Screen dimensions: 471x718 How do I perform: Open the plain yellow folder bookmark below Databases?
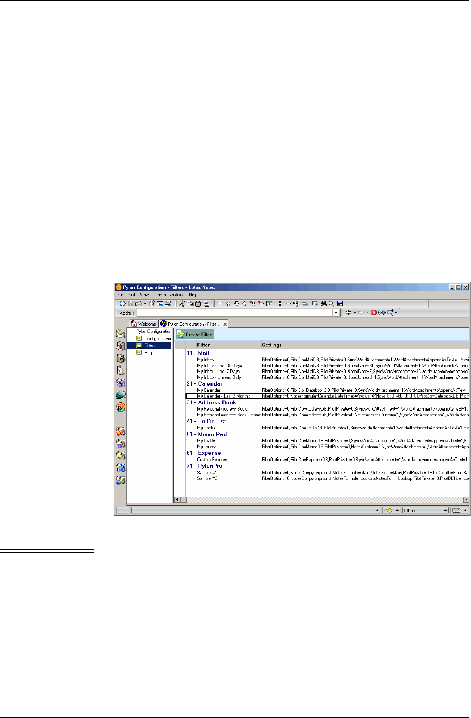120,455
